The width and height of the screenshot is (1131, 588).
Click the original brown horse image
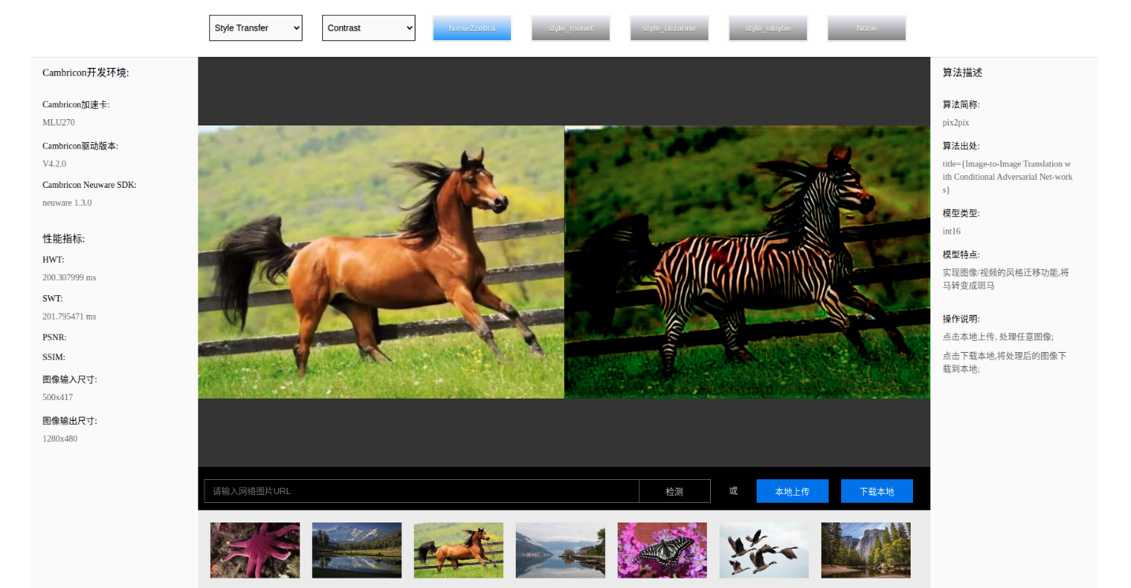point(381,262)
